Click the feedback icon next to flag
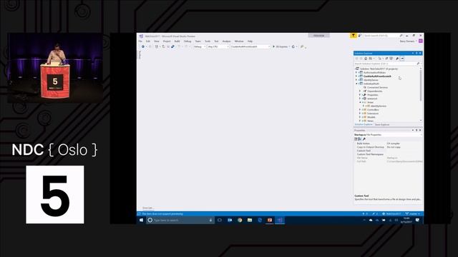Viewport: 458px width, 257px height. (x=360, y=36)
